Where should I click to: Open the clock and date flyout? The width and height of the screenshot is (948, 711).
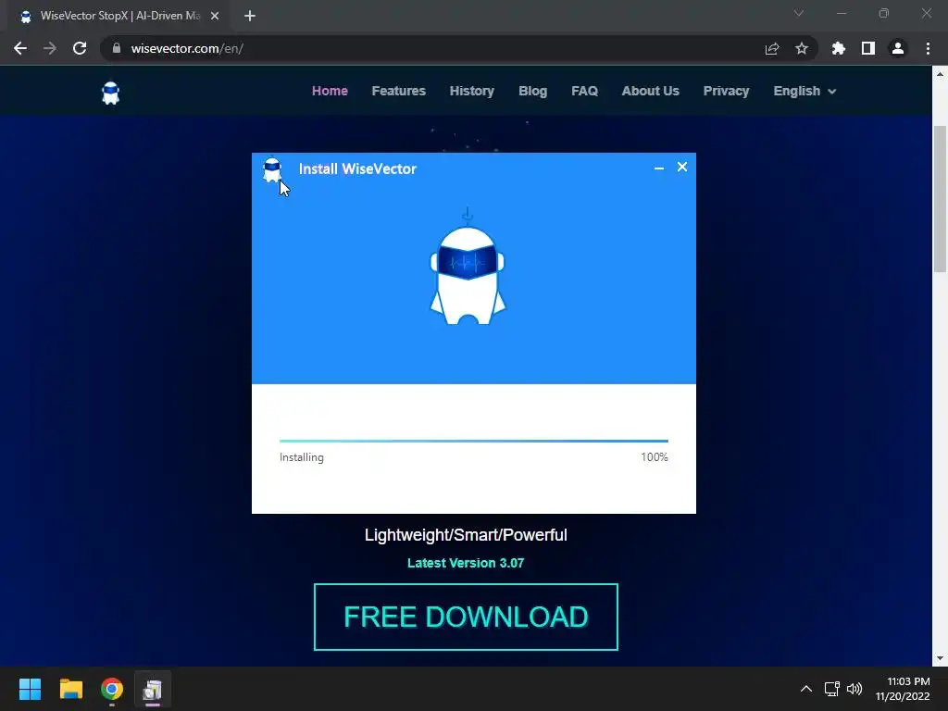click(x=903, y=689)
